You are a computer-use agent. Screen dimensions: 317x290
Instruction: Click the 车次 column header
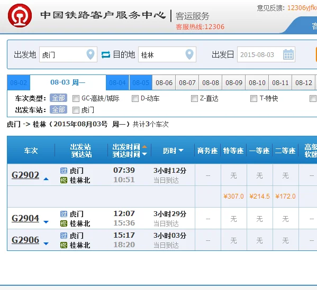(31, 151)
